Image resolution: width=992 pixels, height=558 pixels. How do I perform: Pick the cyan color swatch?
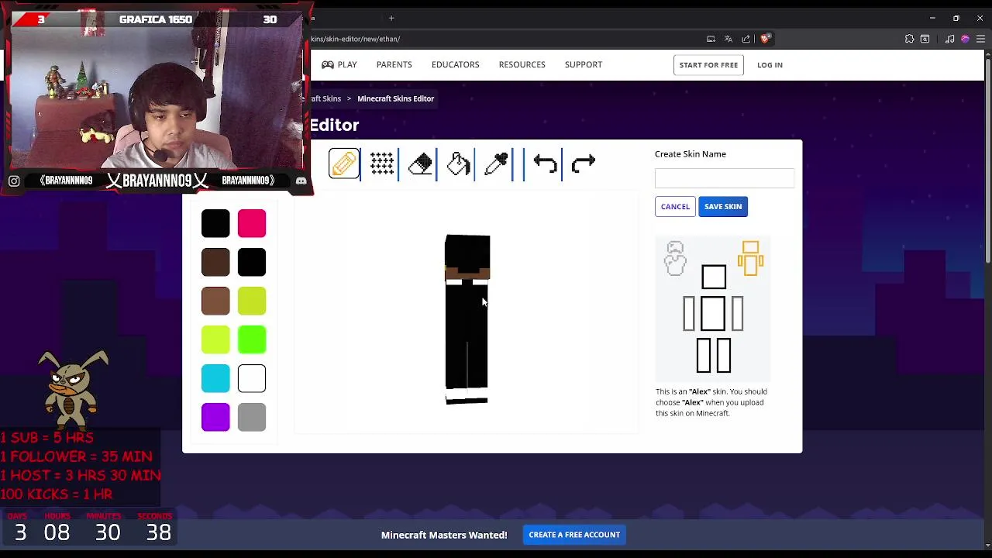215,378
